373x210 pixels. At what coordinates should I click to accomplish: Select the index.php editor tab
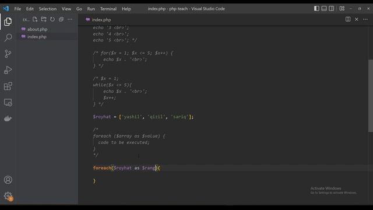pos(98,20)
